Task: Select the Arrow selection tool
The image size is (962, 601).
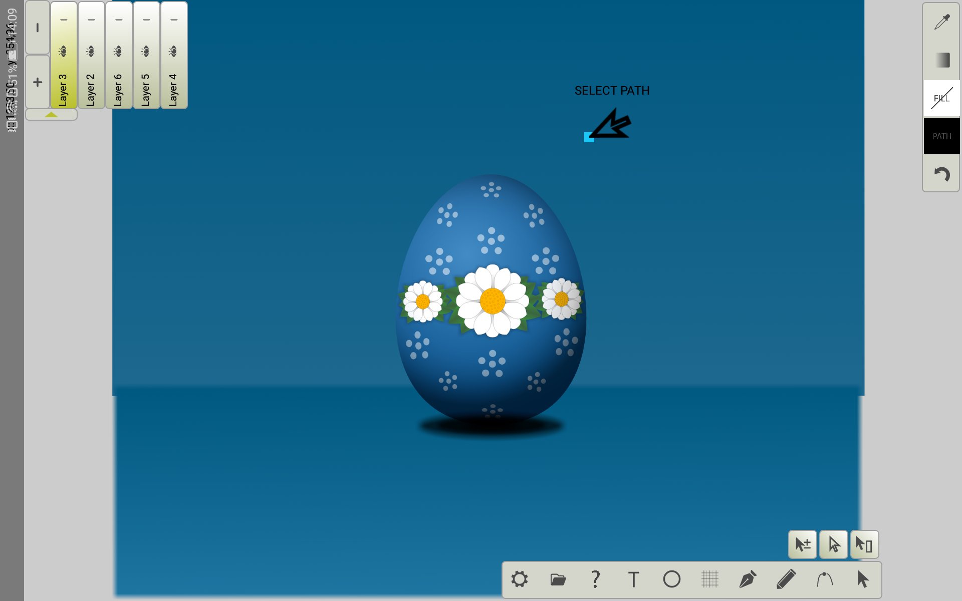Action: pyautogui.click(x=864, y=579)
